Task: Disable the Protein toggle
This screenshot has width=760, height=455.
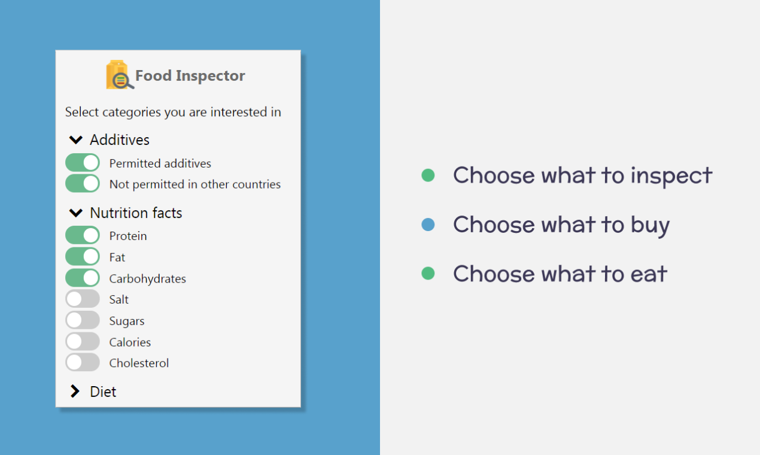Action: pos(83,236)
